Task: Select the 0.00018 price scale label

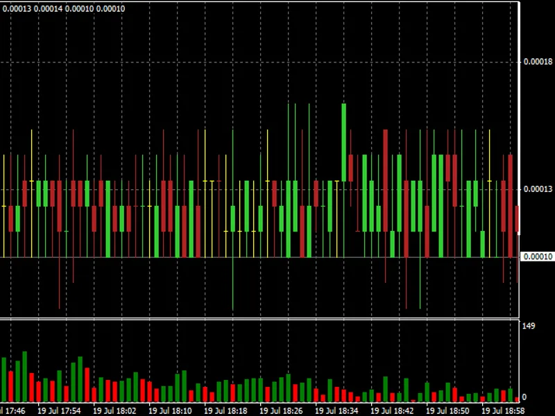Action: point(538,62)
